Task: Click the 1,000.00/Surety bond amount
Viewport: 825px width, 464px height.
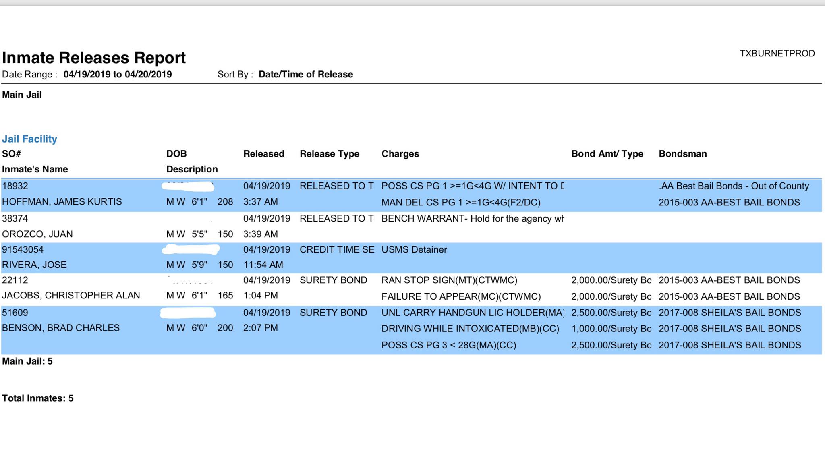Action: coord(611,329)
